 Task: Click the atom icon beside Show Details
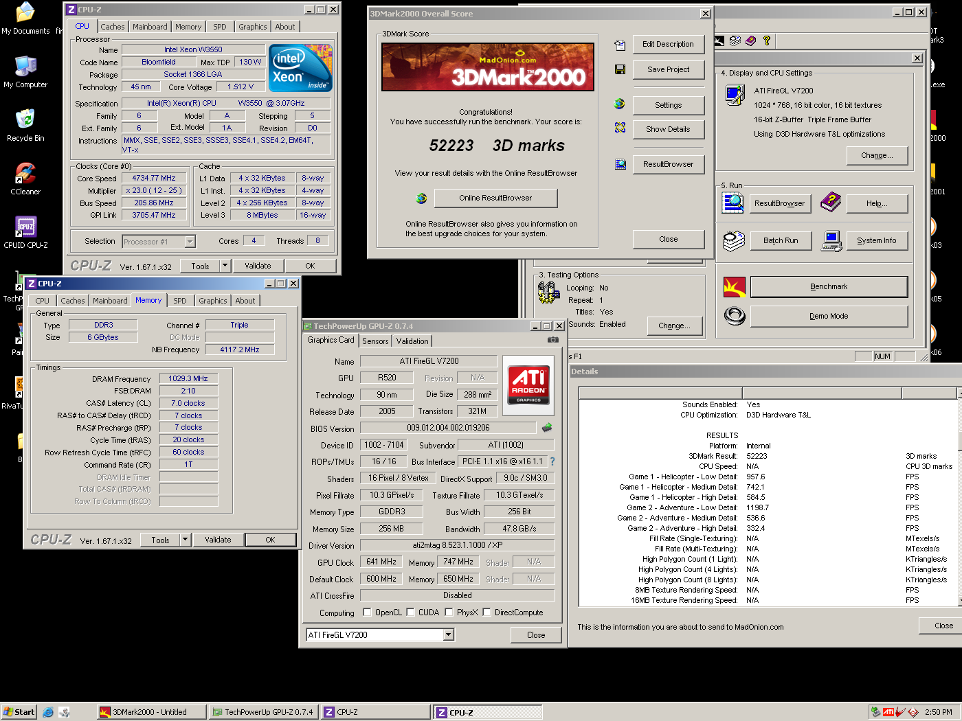coord(620,128)
